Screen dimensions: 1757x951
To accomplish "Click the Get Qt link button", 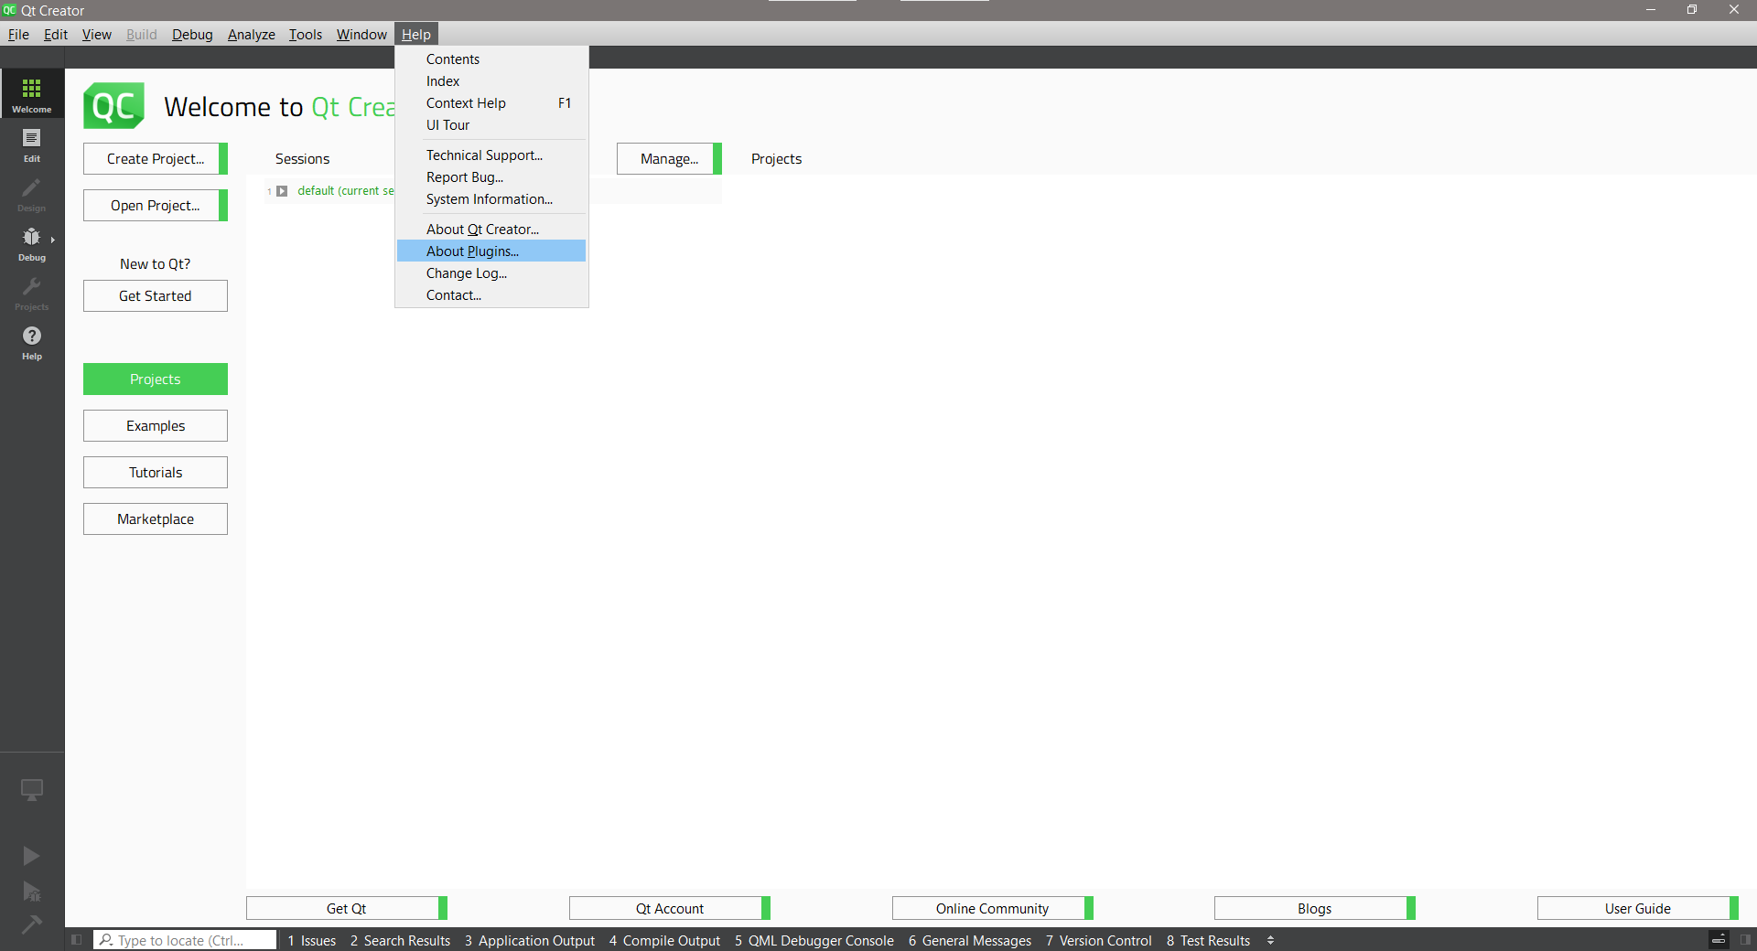I will tap(347, 908).
